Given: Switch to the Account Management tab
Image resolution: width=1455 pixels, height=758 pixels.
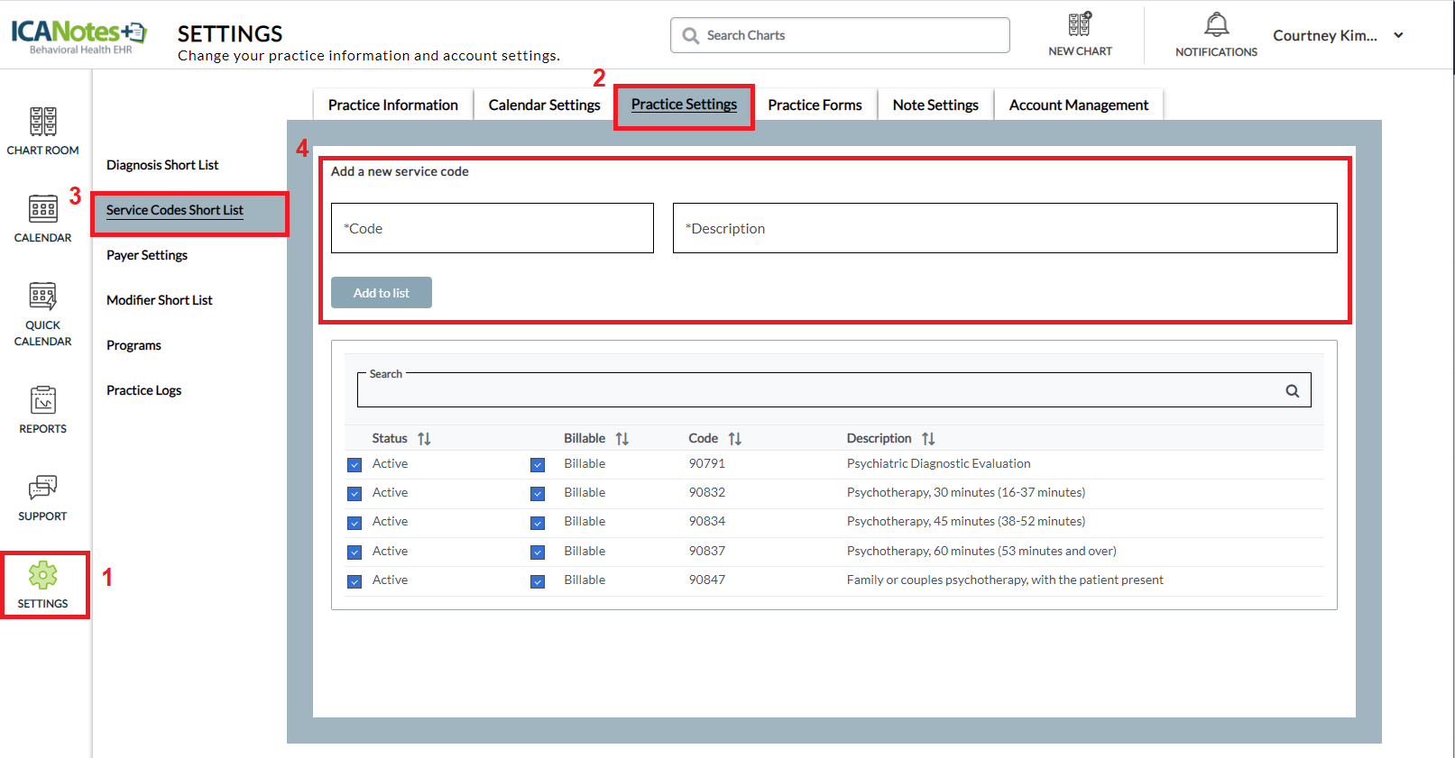Looking at the screenshot, I should click(x=1078, y=105).
